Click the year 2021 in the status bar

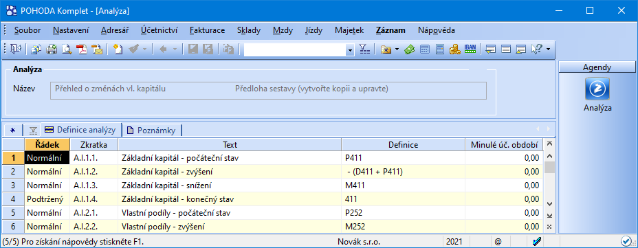coord(454,242)
